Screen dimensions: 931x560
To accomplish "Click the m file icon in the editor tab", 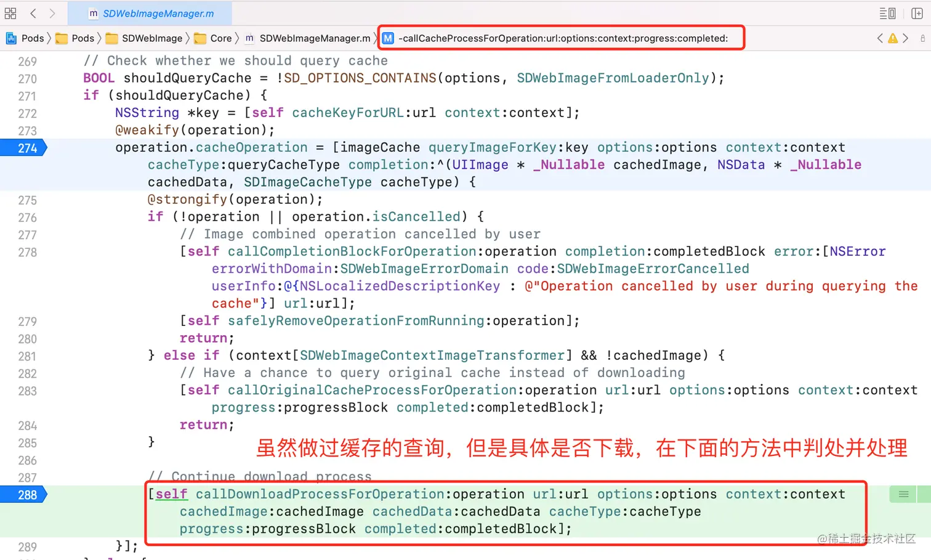I will pos(94,13).
